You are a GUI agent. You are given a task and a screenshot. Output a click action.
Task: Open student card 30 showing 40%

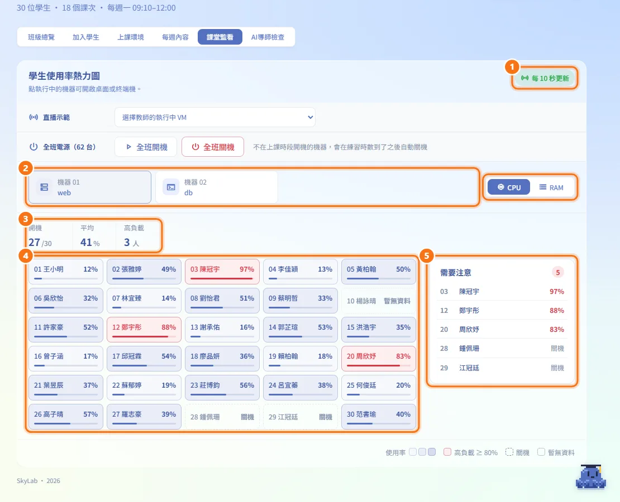tap(378, 417)
